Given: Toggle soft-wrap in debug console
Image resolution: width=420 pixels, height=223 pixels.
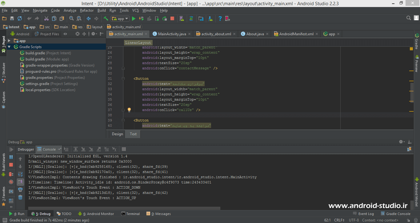Looking at the screenshot, I should (x=20, y=174).
